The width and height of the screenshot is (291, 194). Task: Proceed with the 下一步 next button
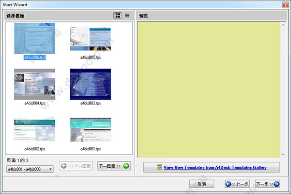[267, 184]
